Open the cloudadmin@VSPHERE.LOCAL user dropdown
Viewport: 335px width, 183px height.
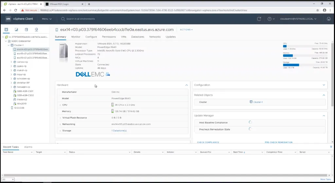[299, 19]
